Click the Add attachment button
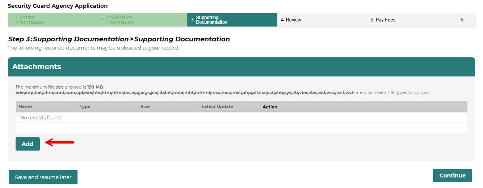This screenshot has width=483, height=188. (27, 144)
